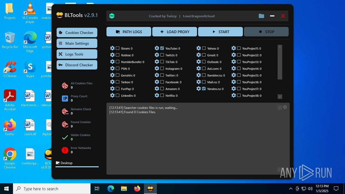The height and width of the screenshot is (194, 345).
Task: Open gear settings for Steam
Action: [x=112, y=48]
